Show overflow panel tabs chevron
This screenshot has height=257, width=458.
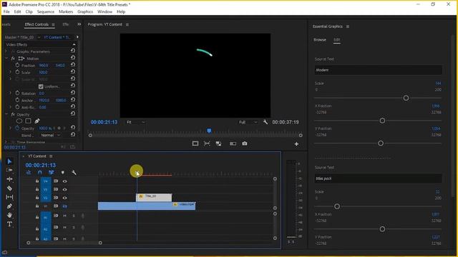[79, 24]
